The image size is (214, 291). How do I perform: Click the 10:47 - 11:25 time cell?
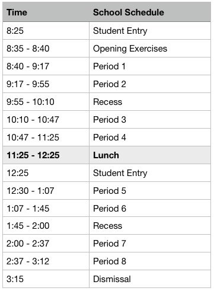(x=46, y=137)
